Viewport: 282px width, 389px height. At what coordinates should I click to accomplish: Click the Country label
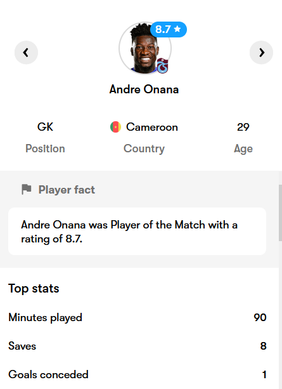144,149
